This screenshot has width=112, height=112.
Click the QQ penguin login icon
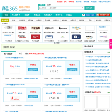click(83, 15)
